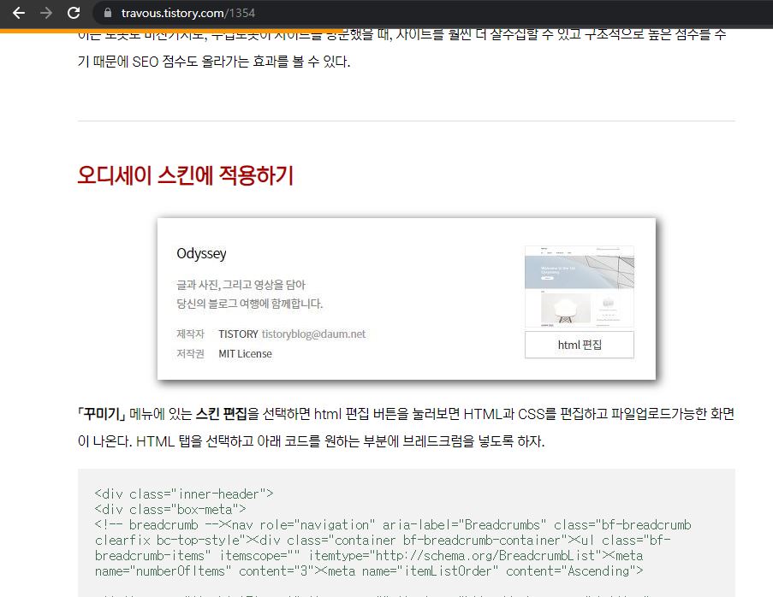The image size is (773, 597).
Task: Click the tistoryblog@daum.net email text
Action: [313, 334]
